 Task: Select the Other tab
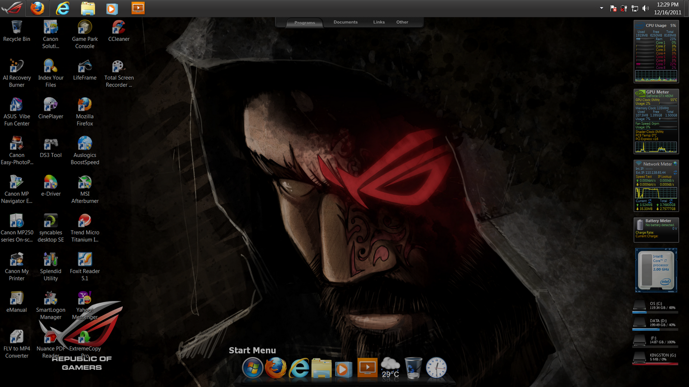click(402, 22)
